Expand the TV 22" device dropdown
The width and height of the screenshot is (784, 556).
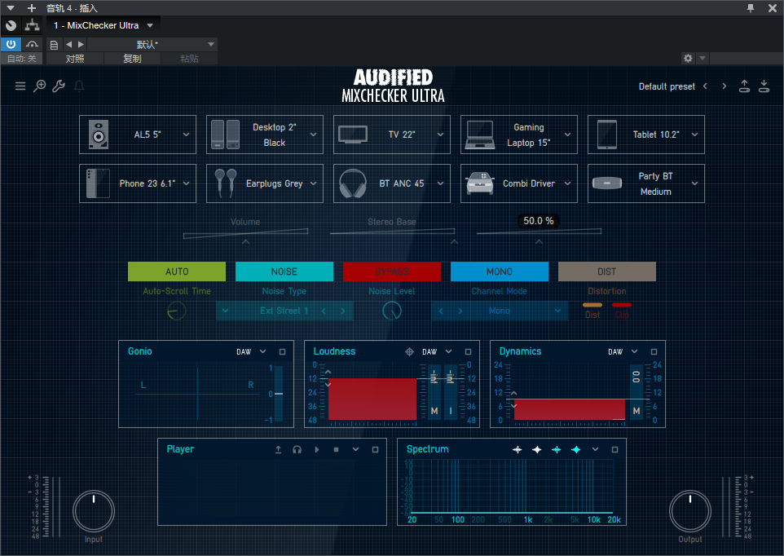pyautogui.click(x=441, y=135)
